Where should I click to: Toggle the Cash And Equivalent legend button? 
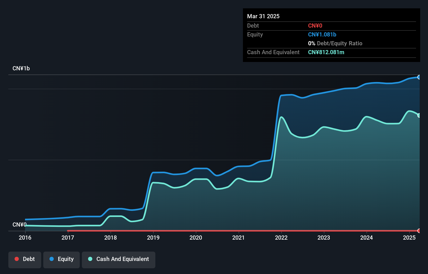[119, 260]
